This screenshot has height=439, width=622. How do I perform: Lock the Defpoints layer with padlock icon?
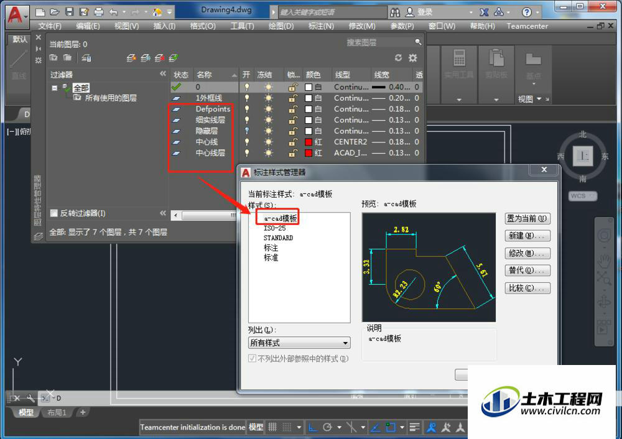point(293,109)
